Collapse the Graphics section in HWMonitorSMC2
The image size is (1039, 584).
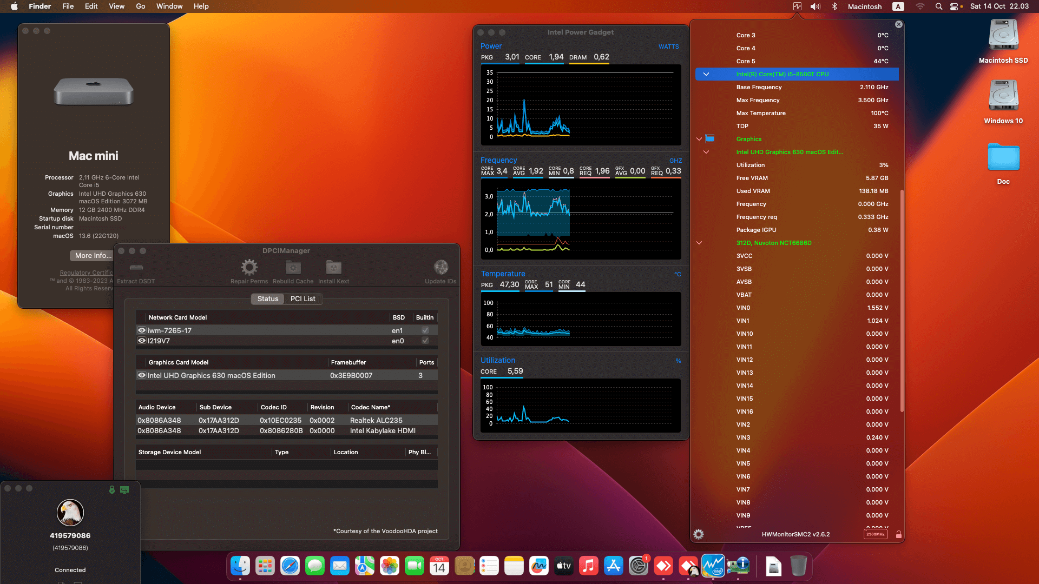[x=699, y=139]
